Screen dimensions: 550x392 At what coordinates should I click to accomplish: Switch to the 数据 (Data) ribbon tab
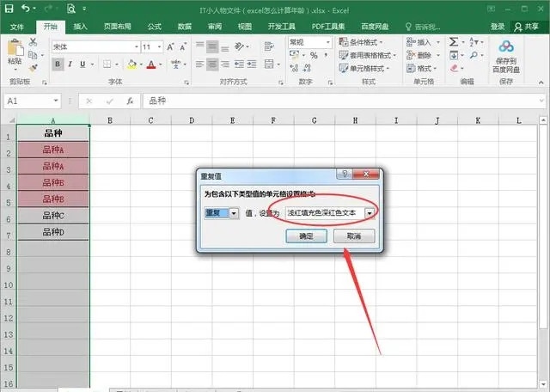(x=184, y=27)
